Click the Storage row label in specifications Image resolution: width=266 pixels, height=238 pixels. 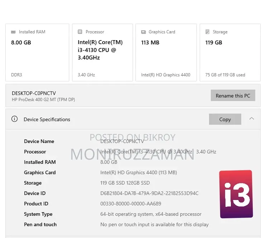[x=33, y=183]
